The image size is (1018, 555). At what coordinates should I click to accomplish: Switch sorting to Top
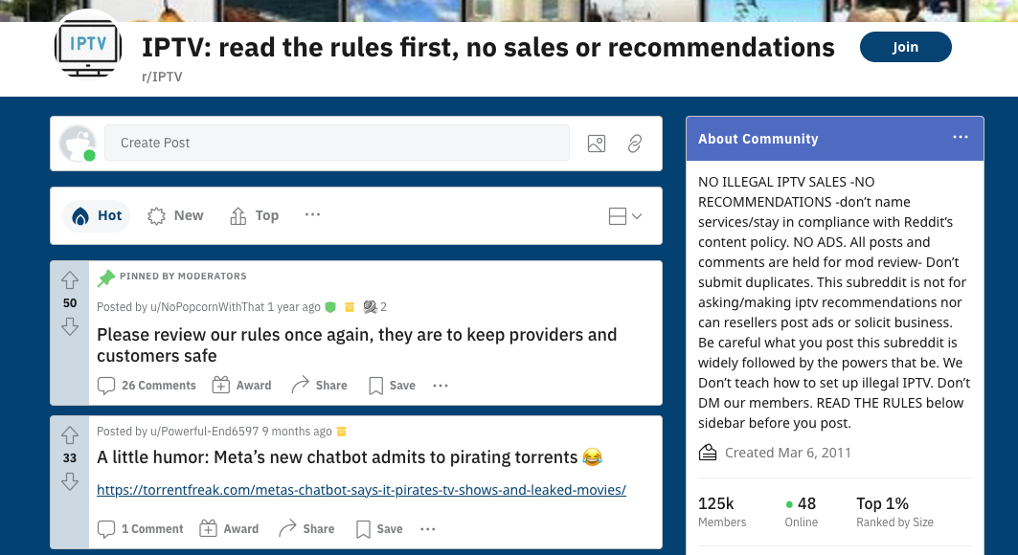[x=253, y=215]
